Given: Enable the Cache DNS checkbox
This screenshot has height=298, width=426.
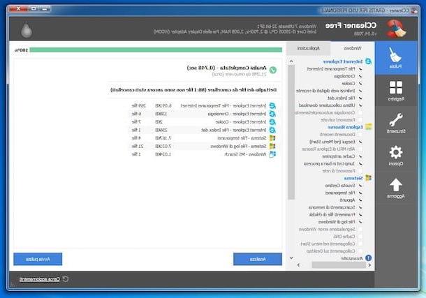Looking at the screenshot, I should tap(360, 237).
